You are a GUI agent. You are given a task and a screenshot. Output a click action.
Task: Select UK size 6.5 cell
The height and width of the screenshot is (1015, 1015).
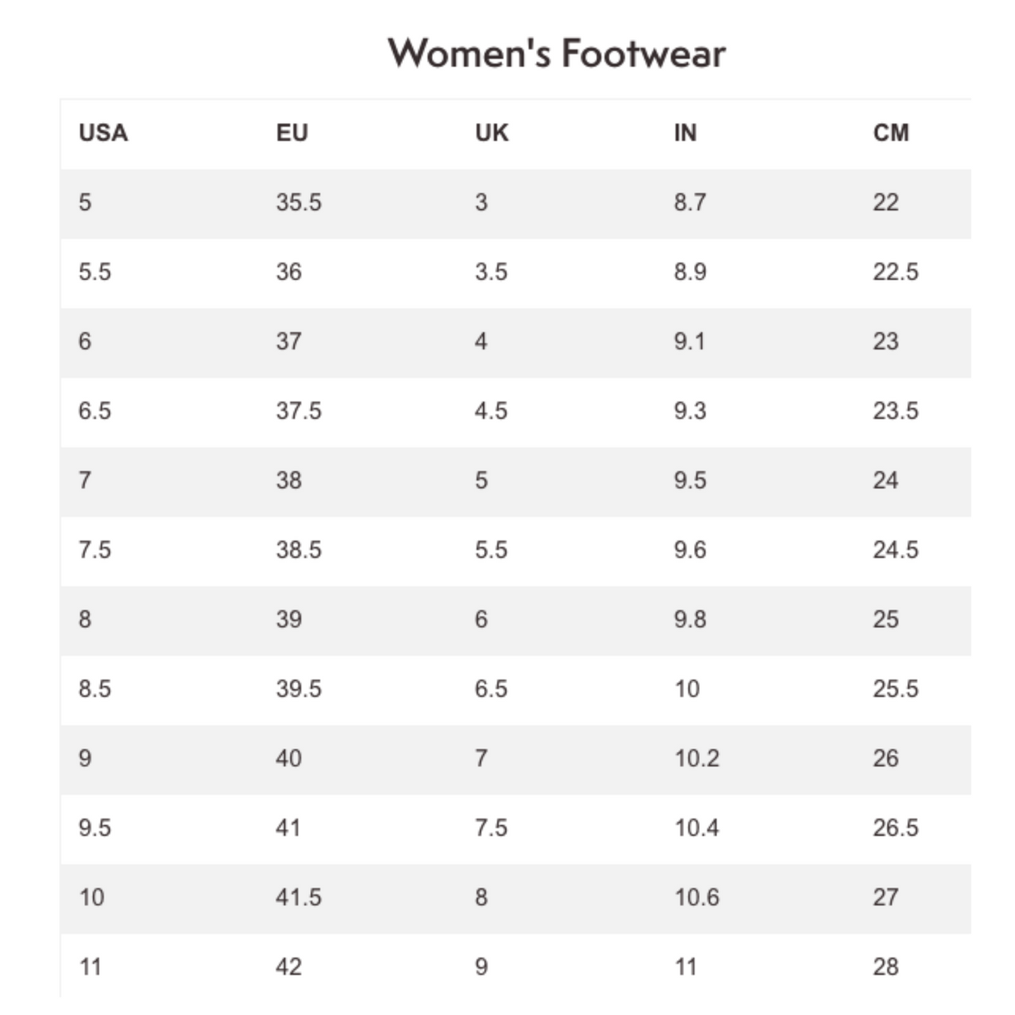point(491,688)
